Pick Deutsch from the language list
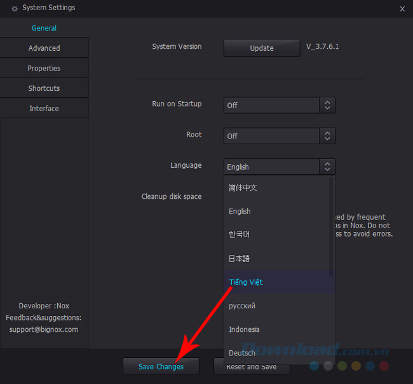 click(280, 353)
